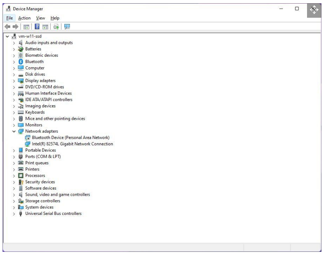Select the Processors label
The height and width of the screenshot is (254, 324).
tap(35, 175)
